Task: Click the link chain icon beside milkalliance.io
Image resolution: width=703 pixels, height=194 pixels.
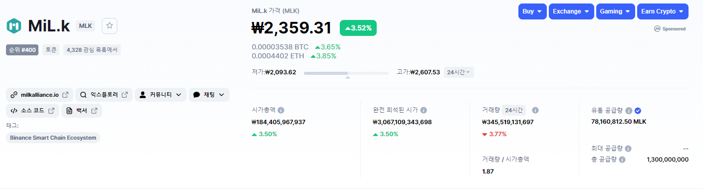Action: (14, 95)
